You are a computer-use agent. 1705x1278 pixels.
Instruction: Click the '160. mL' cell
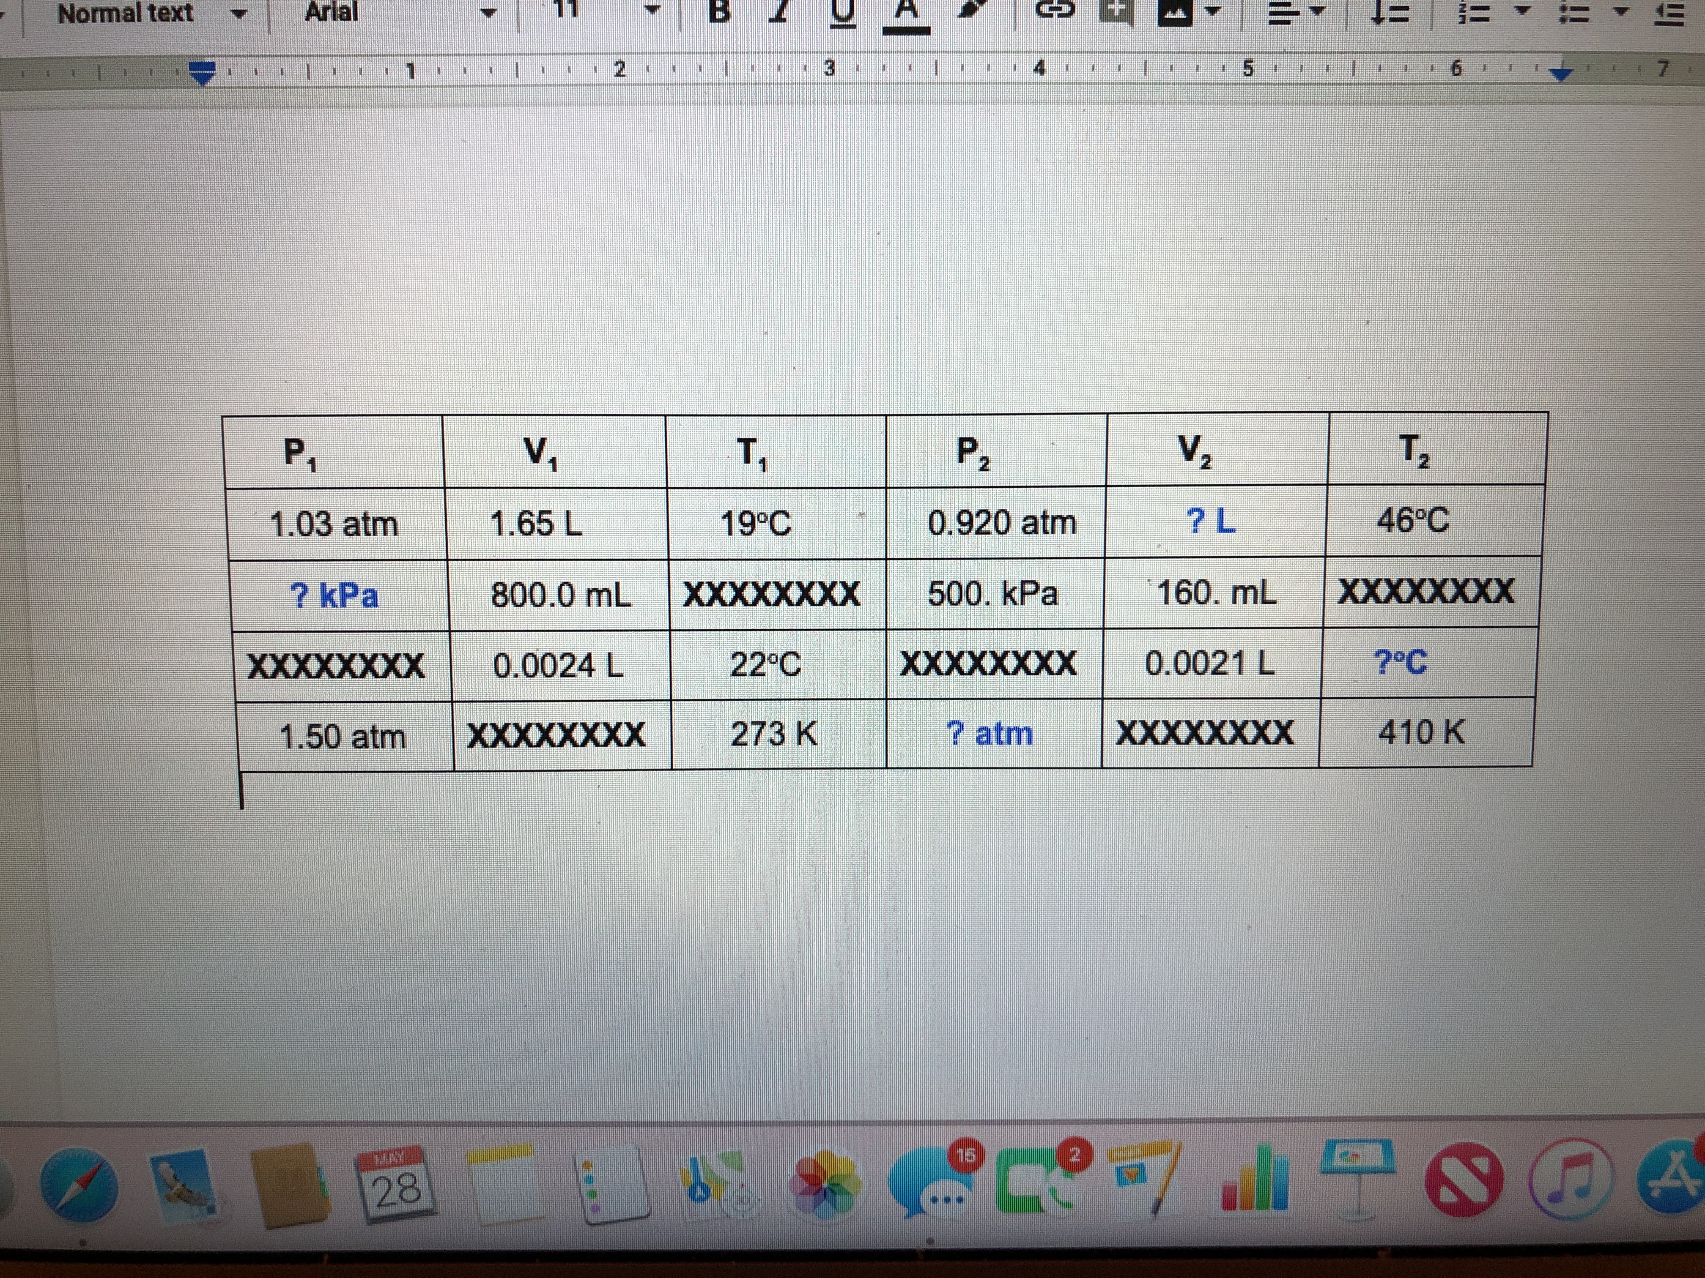[1214, 593]
